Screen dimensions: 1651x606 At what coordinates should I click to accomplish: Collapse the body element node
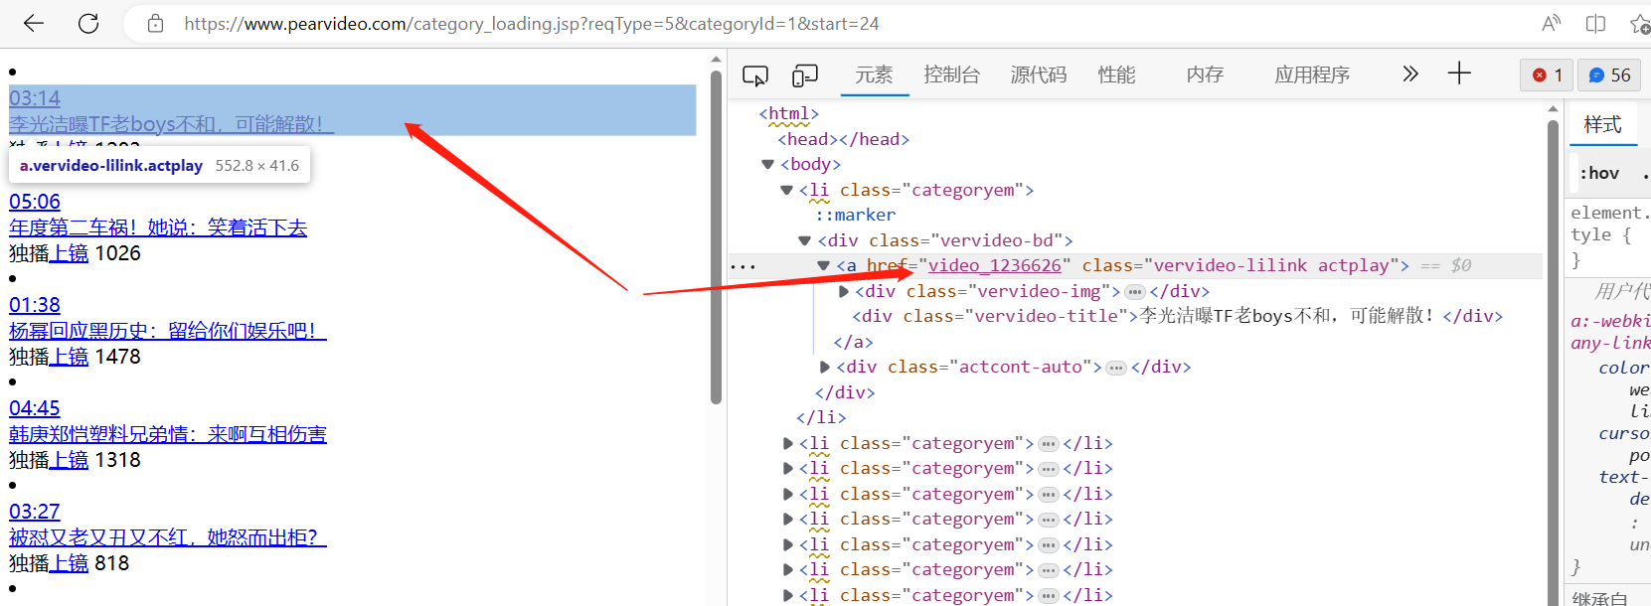point(767,164)
